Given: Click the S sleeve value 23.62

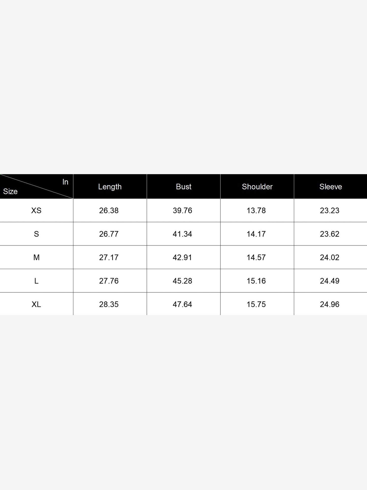Looking at the screenshot, I should [330, 234].
